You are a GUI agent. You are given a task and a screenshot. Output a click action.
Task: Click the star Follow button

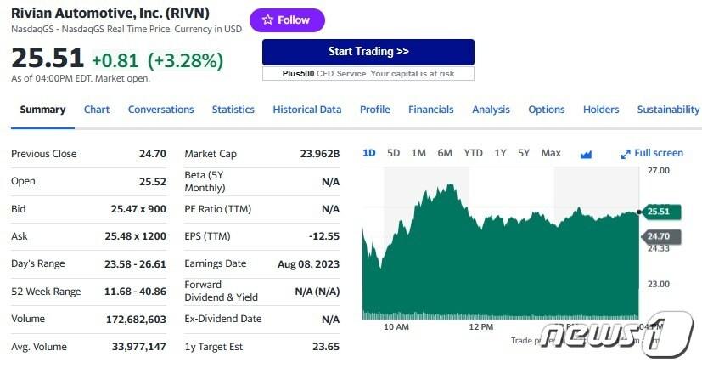point(287,20)
